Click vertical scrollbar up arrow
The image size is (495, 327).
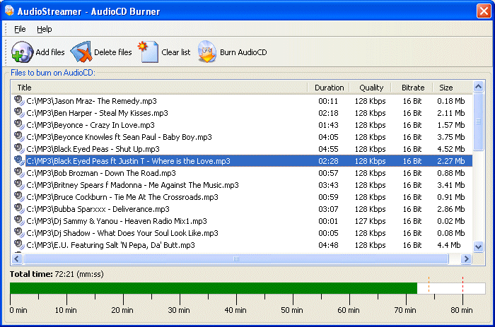tap(478, 86)
